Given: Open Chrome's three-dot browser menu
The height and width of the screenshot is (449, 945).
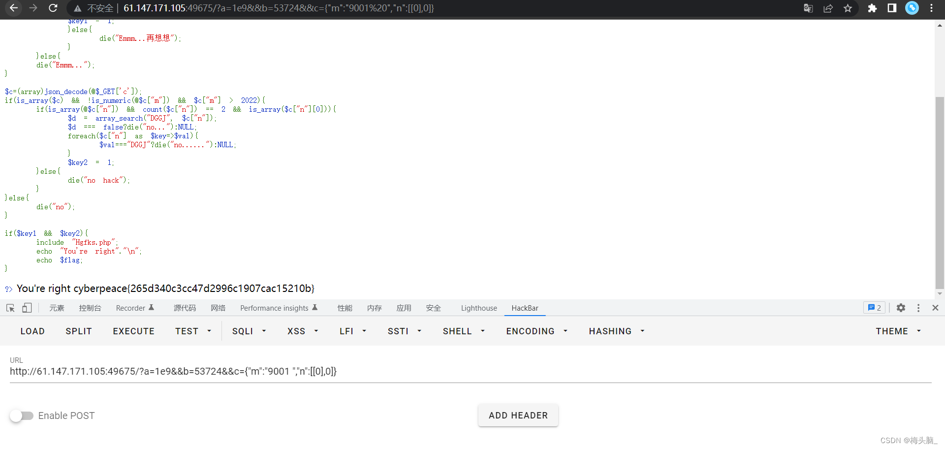Looking at the screenshot, I should click(x=931, y=8).
